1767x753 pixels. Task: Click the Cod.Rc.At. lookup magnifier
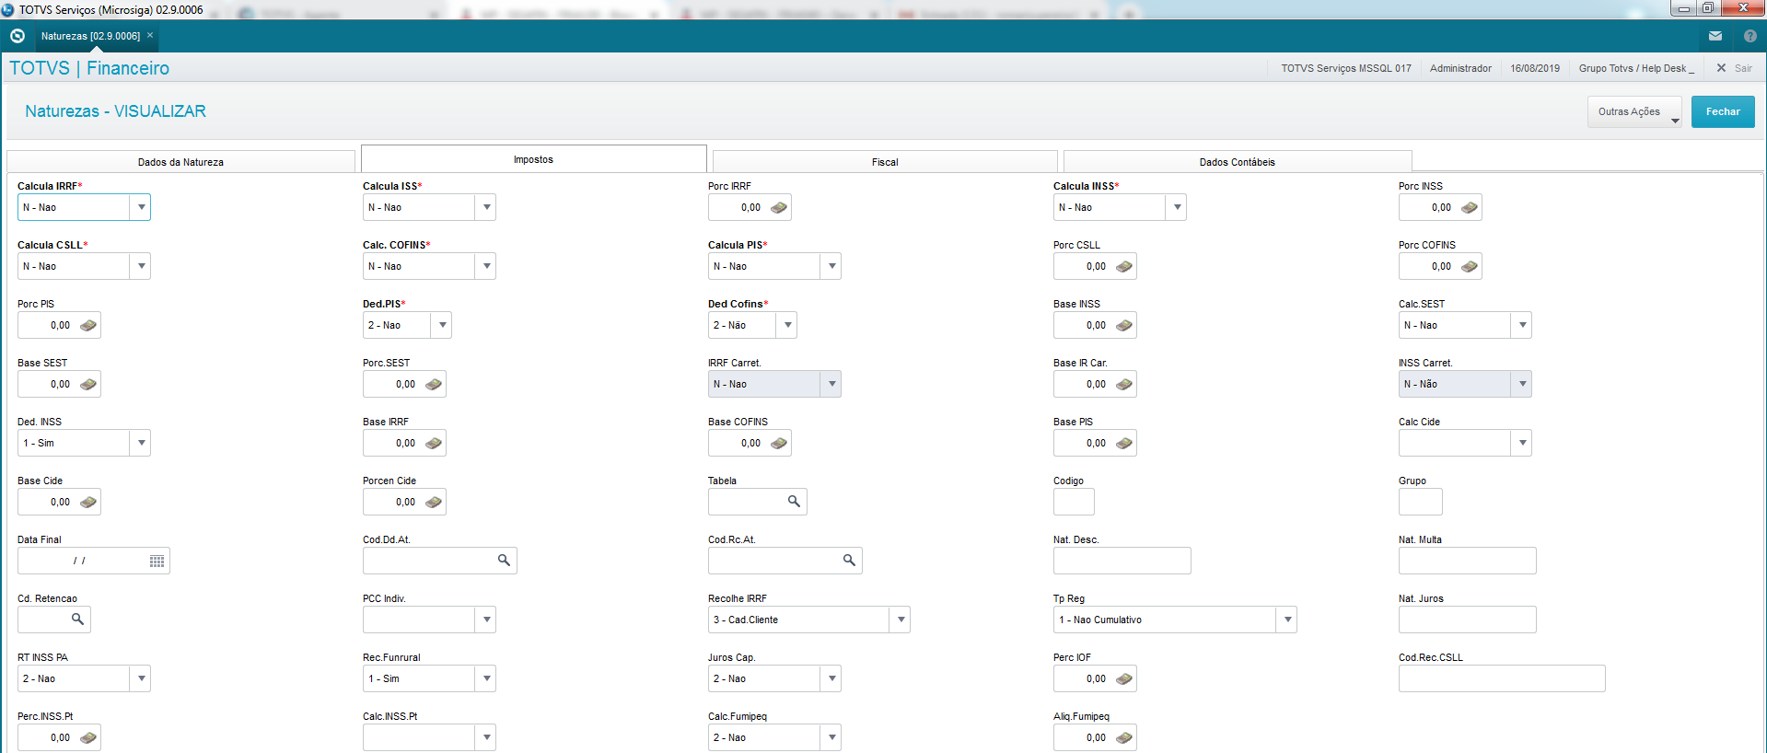[x=849, y=561]
